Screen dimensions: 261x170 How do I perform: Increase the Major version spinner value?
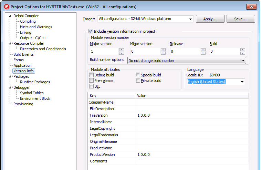pos(121,50)
